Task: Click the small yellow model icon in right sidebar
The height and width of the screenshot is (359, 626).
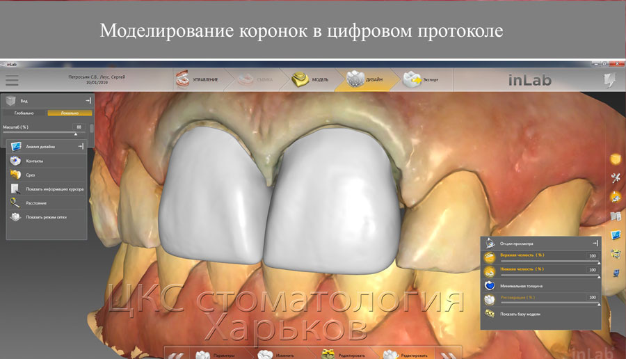Action: (x=616, y=253)
